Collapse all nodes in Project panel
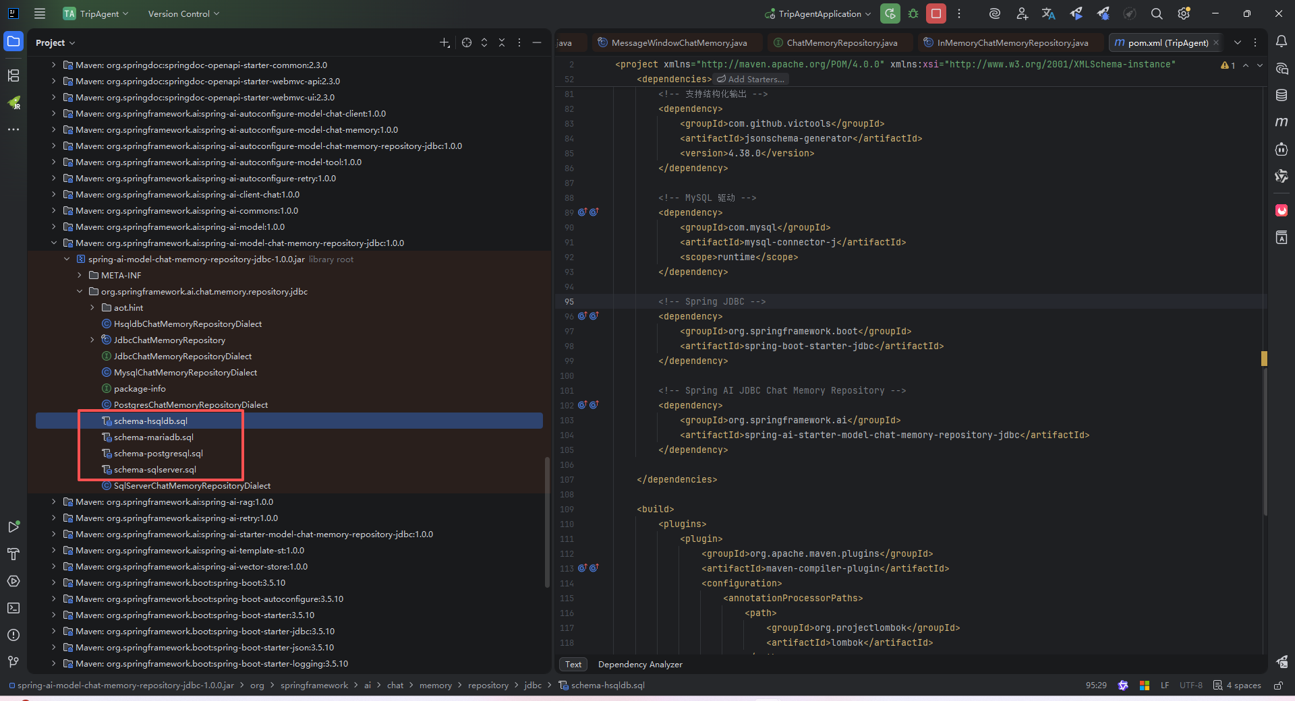 click(502, 42)
